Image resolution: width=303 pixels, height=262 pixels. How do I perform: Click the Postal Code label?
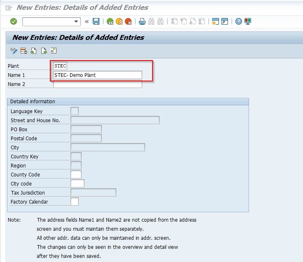pyautogui.click(x=24, y=139)
